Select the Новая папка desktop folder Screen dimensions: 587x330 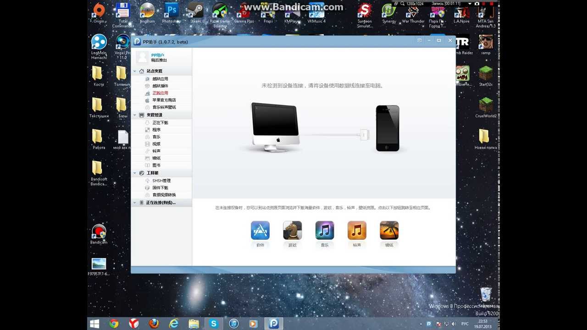click(x=486, y=139)
